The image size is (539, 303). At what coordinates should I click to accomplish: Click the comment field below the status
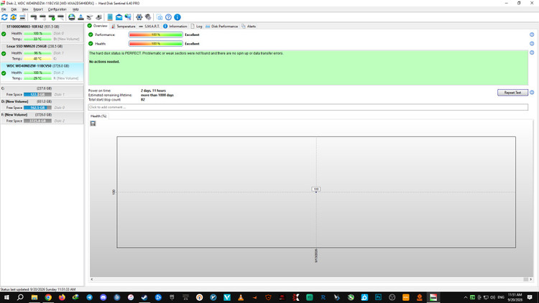coord(308,107)
